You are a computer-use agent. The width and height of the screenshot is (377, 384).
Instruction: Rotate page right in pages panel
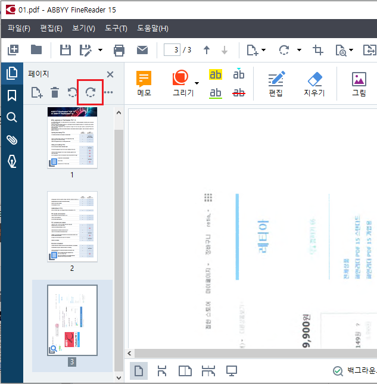(x=91, y=92)
